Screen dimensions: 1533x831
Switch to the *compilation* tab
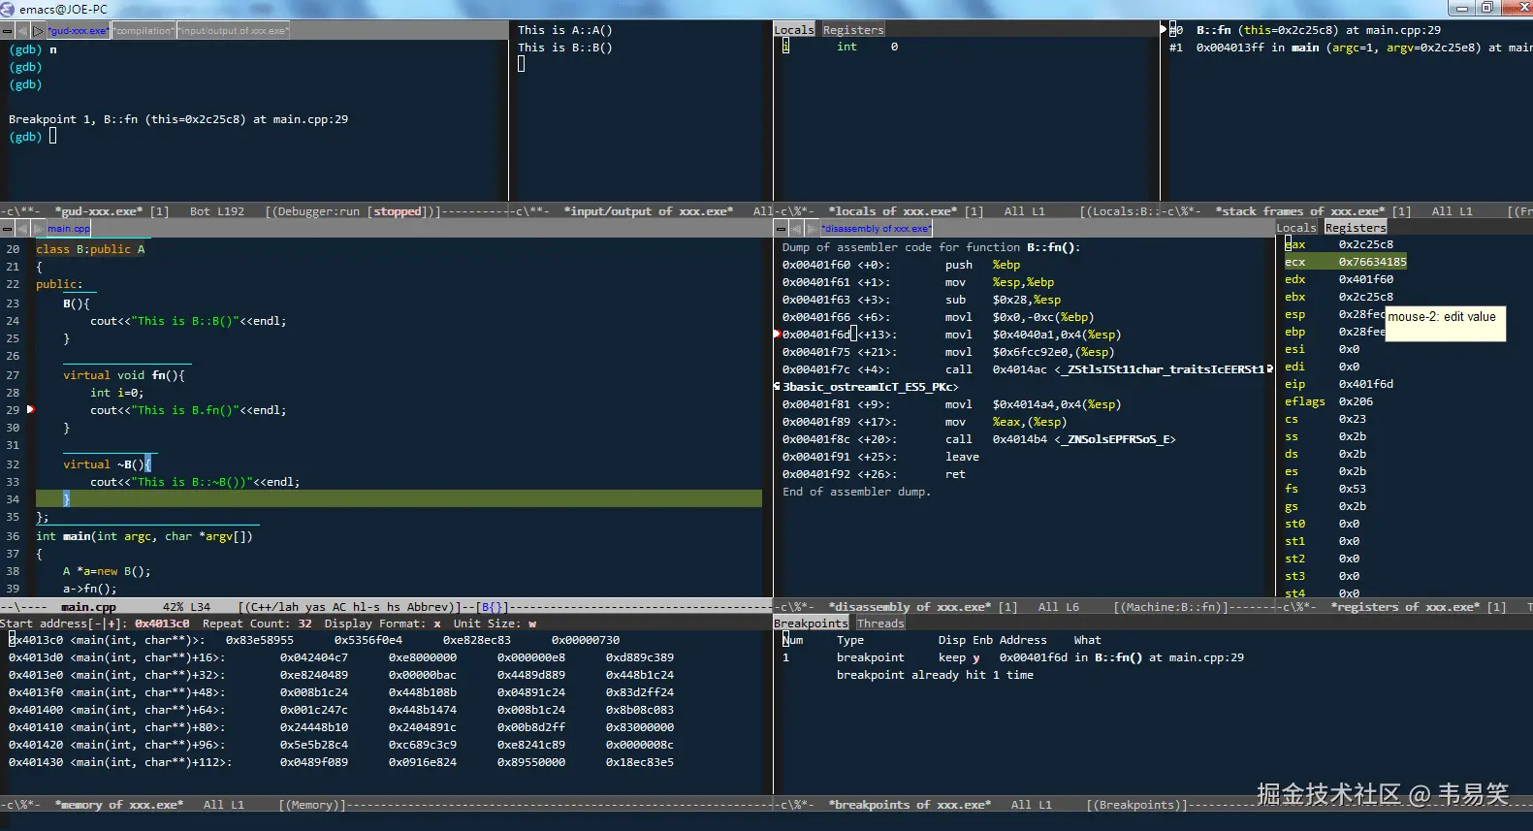[x=144, y=31]
